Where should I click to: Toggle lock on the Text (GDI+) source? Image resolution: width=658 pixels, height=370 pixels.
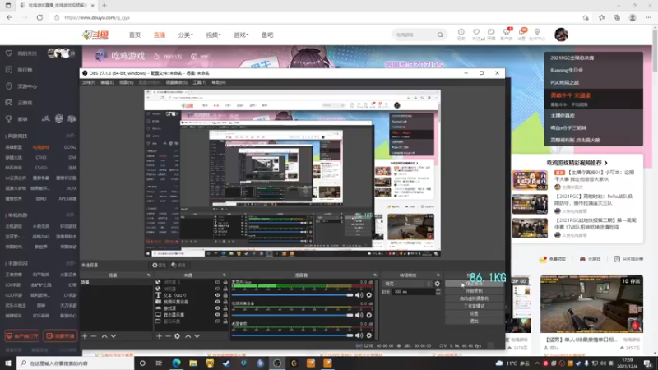pyautogui.click(x=225, y=295)
